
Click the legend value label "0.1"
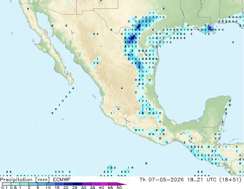[x=4, y=187]
